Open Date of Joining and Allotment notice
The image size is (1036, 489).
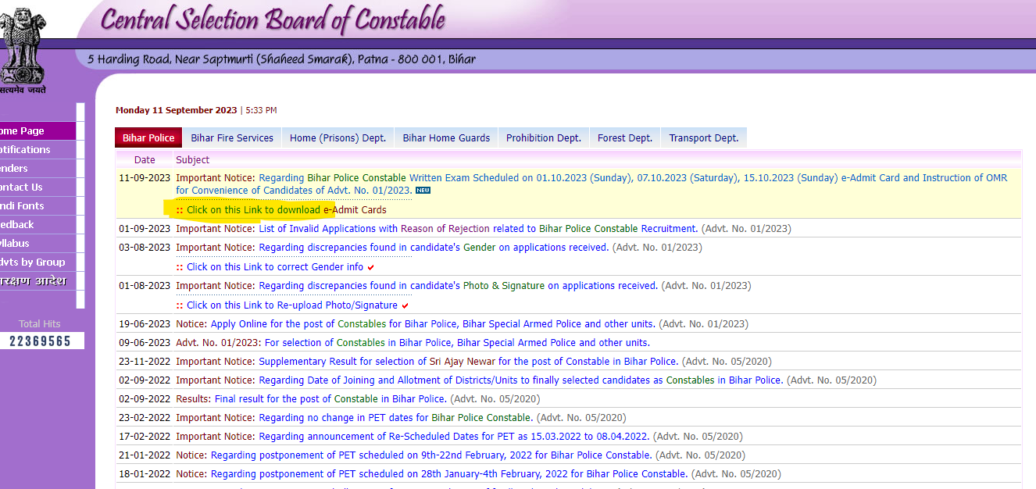coord(521,380)
